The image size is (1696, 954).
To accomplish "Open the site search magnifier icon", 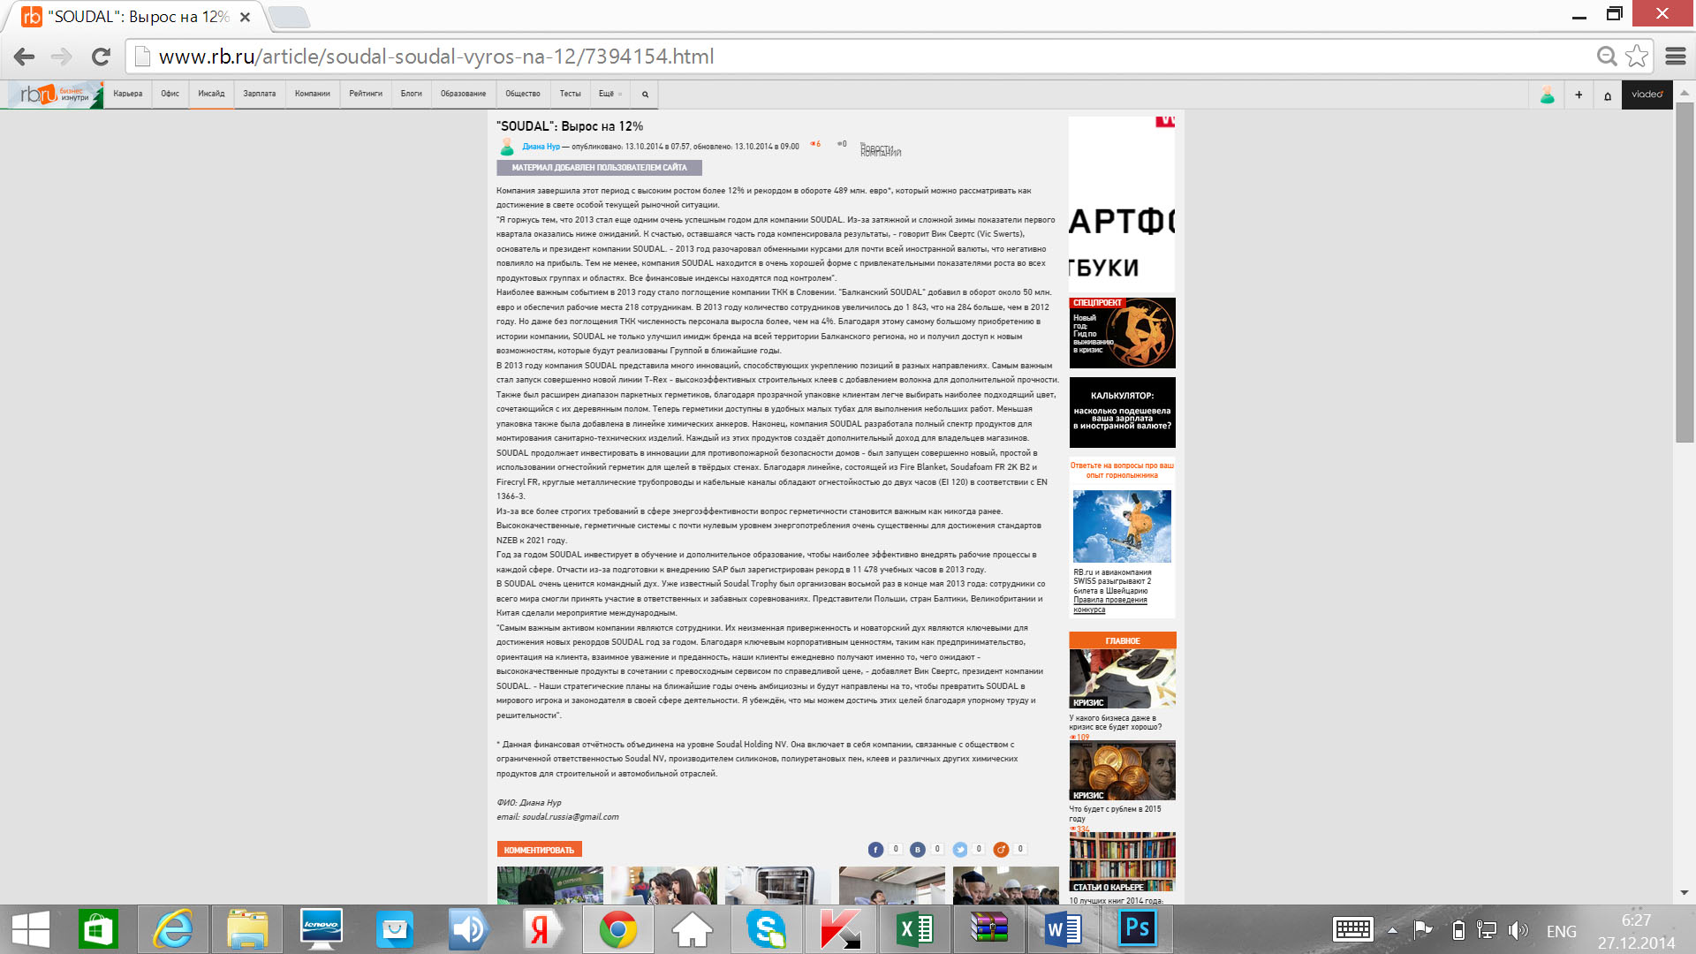I will tap(645, 95).
